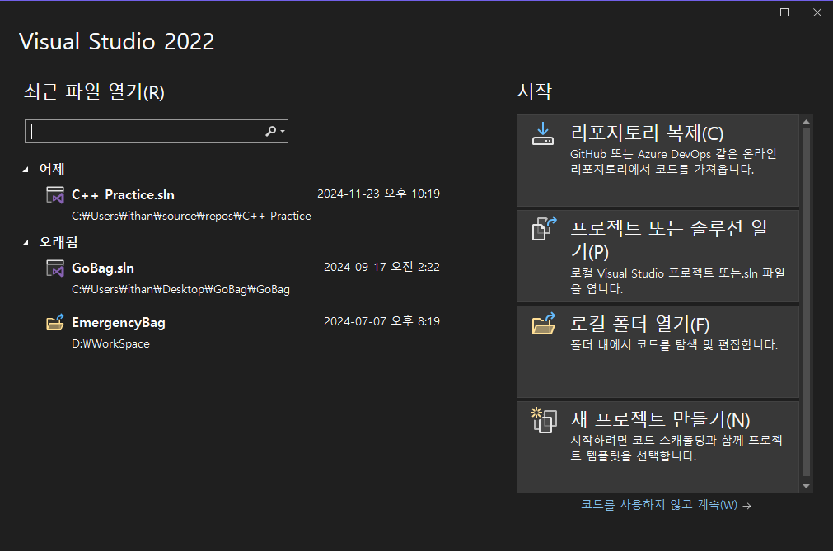833x551 pixels.
Task: Click the date 2024-11-23 오후 10:19
Action: (378, 194)
